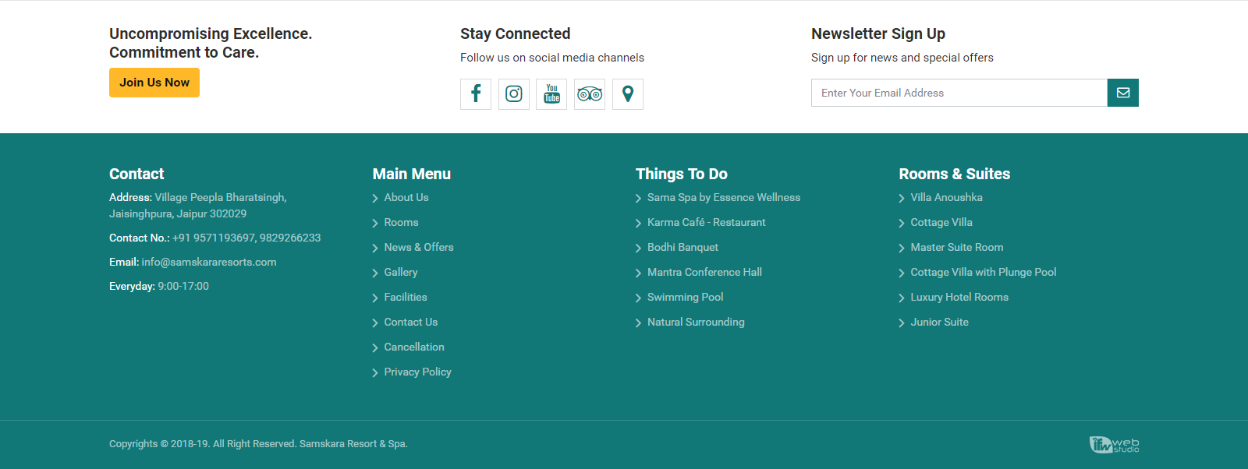This screenshot has width=1248, height=469.
Task: Open the Instagram social icon
Action: coord(514,94)
